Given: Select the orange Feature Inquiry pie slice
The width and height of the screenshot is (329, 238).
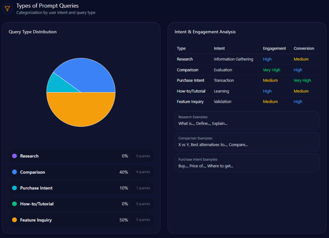Looking at the screenshot, I should point(81,110).
